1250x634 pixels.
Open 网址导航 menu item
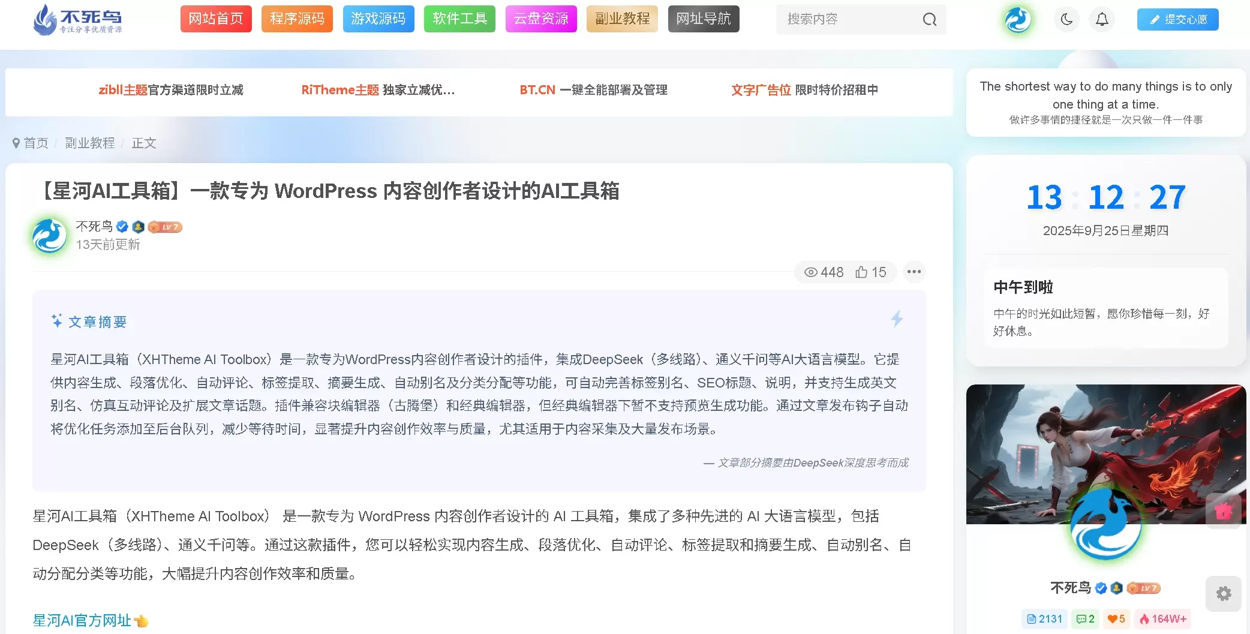(x=704, y=19)
